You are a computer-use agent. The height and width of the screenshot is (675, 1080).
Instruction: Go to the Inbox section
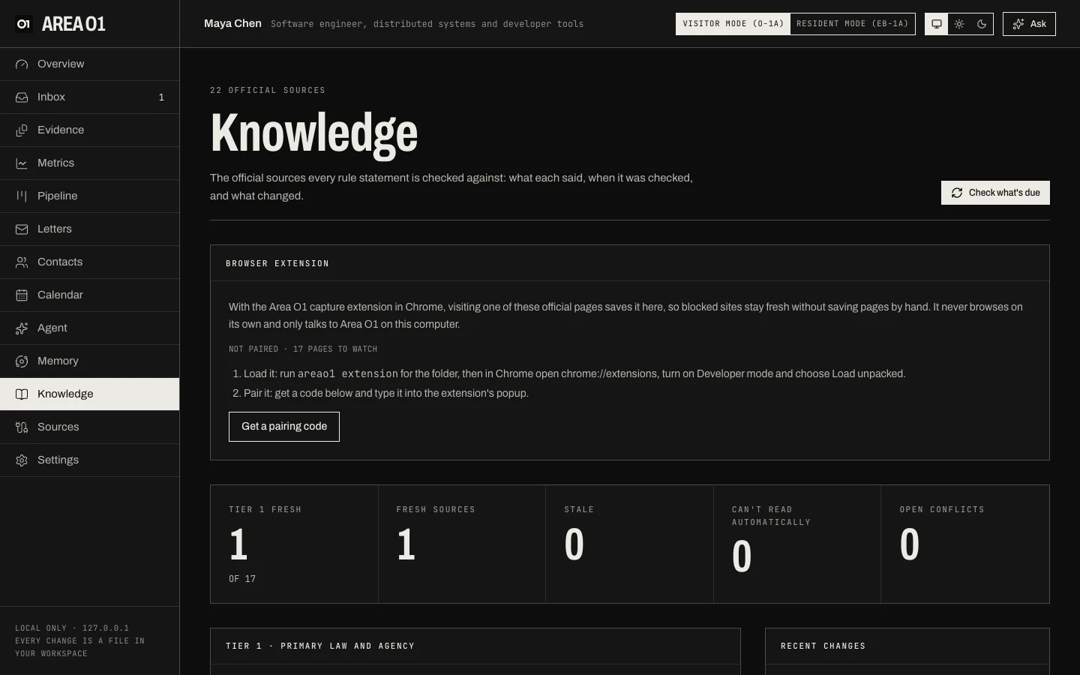tap(90, 97)
